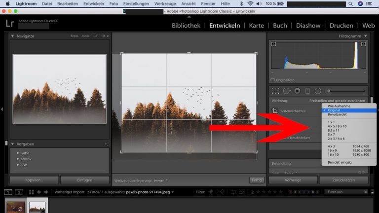Pick the radial filter tool
Image resolution: width=379 pixels, height=213 pixels.
click(x=318, y=91)
